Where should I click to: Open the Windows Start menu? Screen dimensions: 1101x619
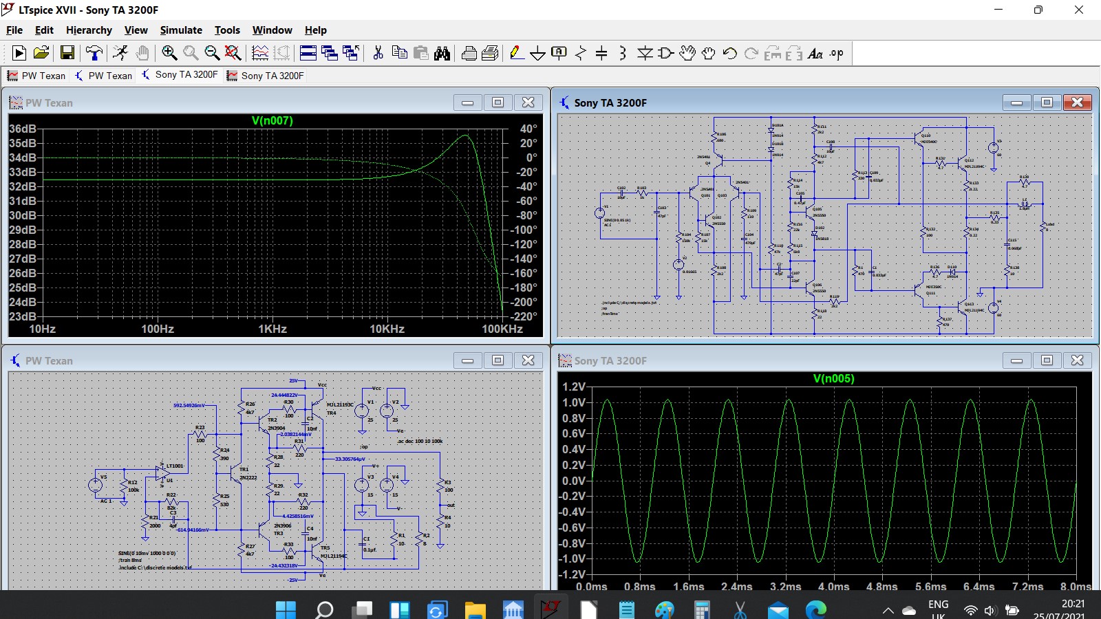pyautogui.click(x=286, y=609)
